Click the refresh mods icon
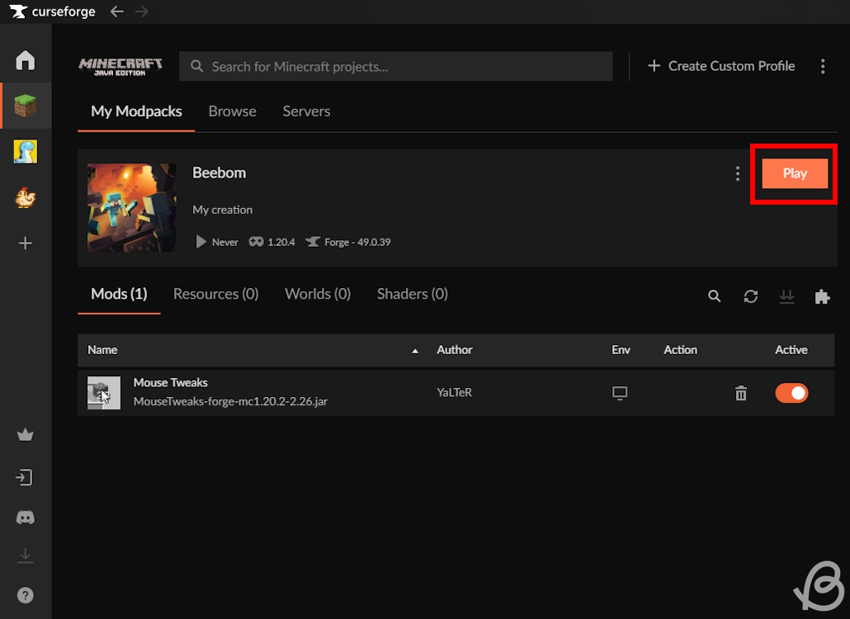 coord(750,296)
